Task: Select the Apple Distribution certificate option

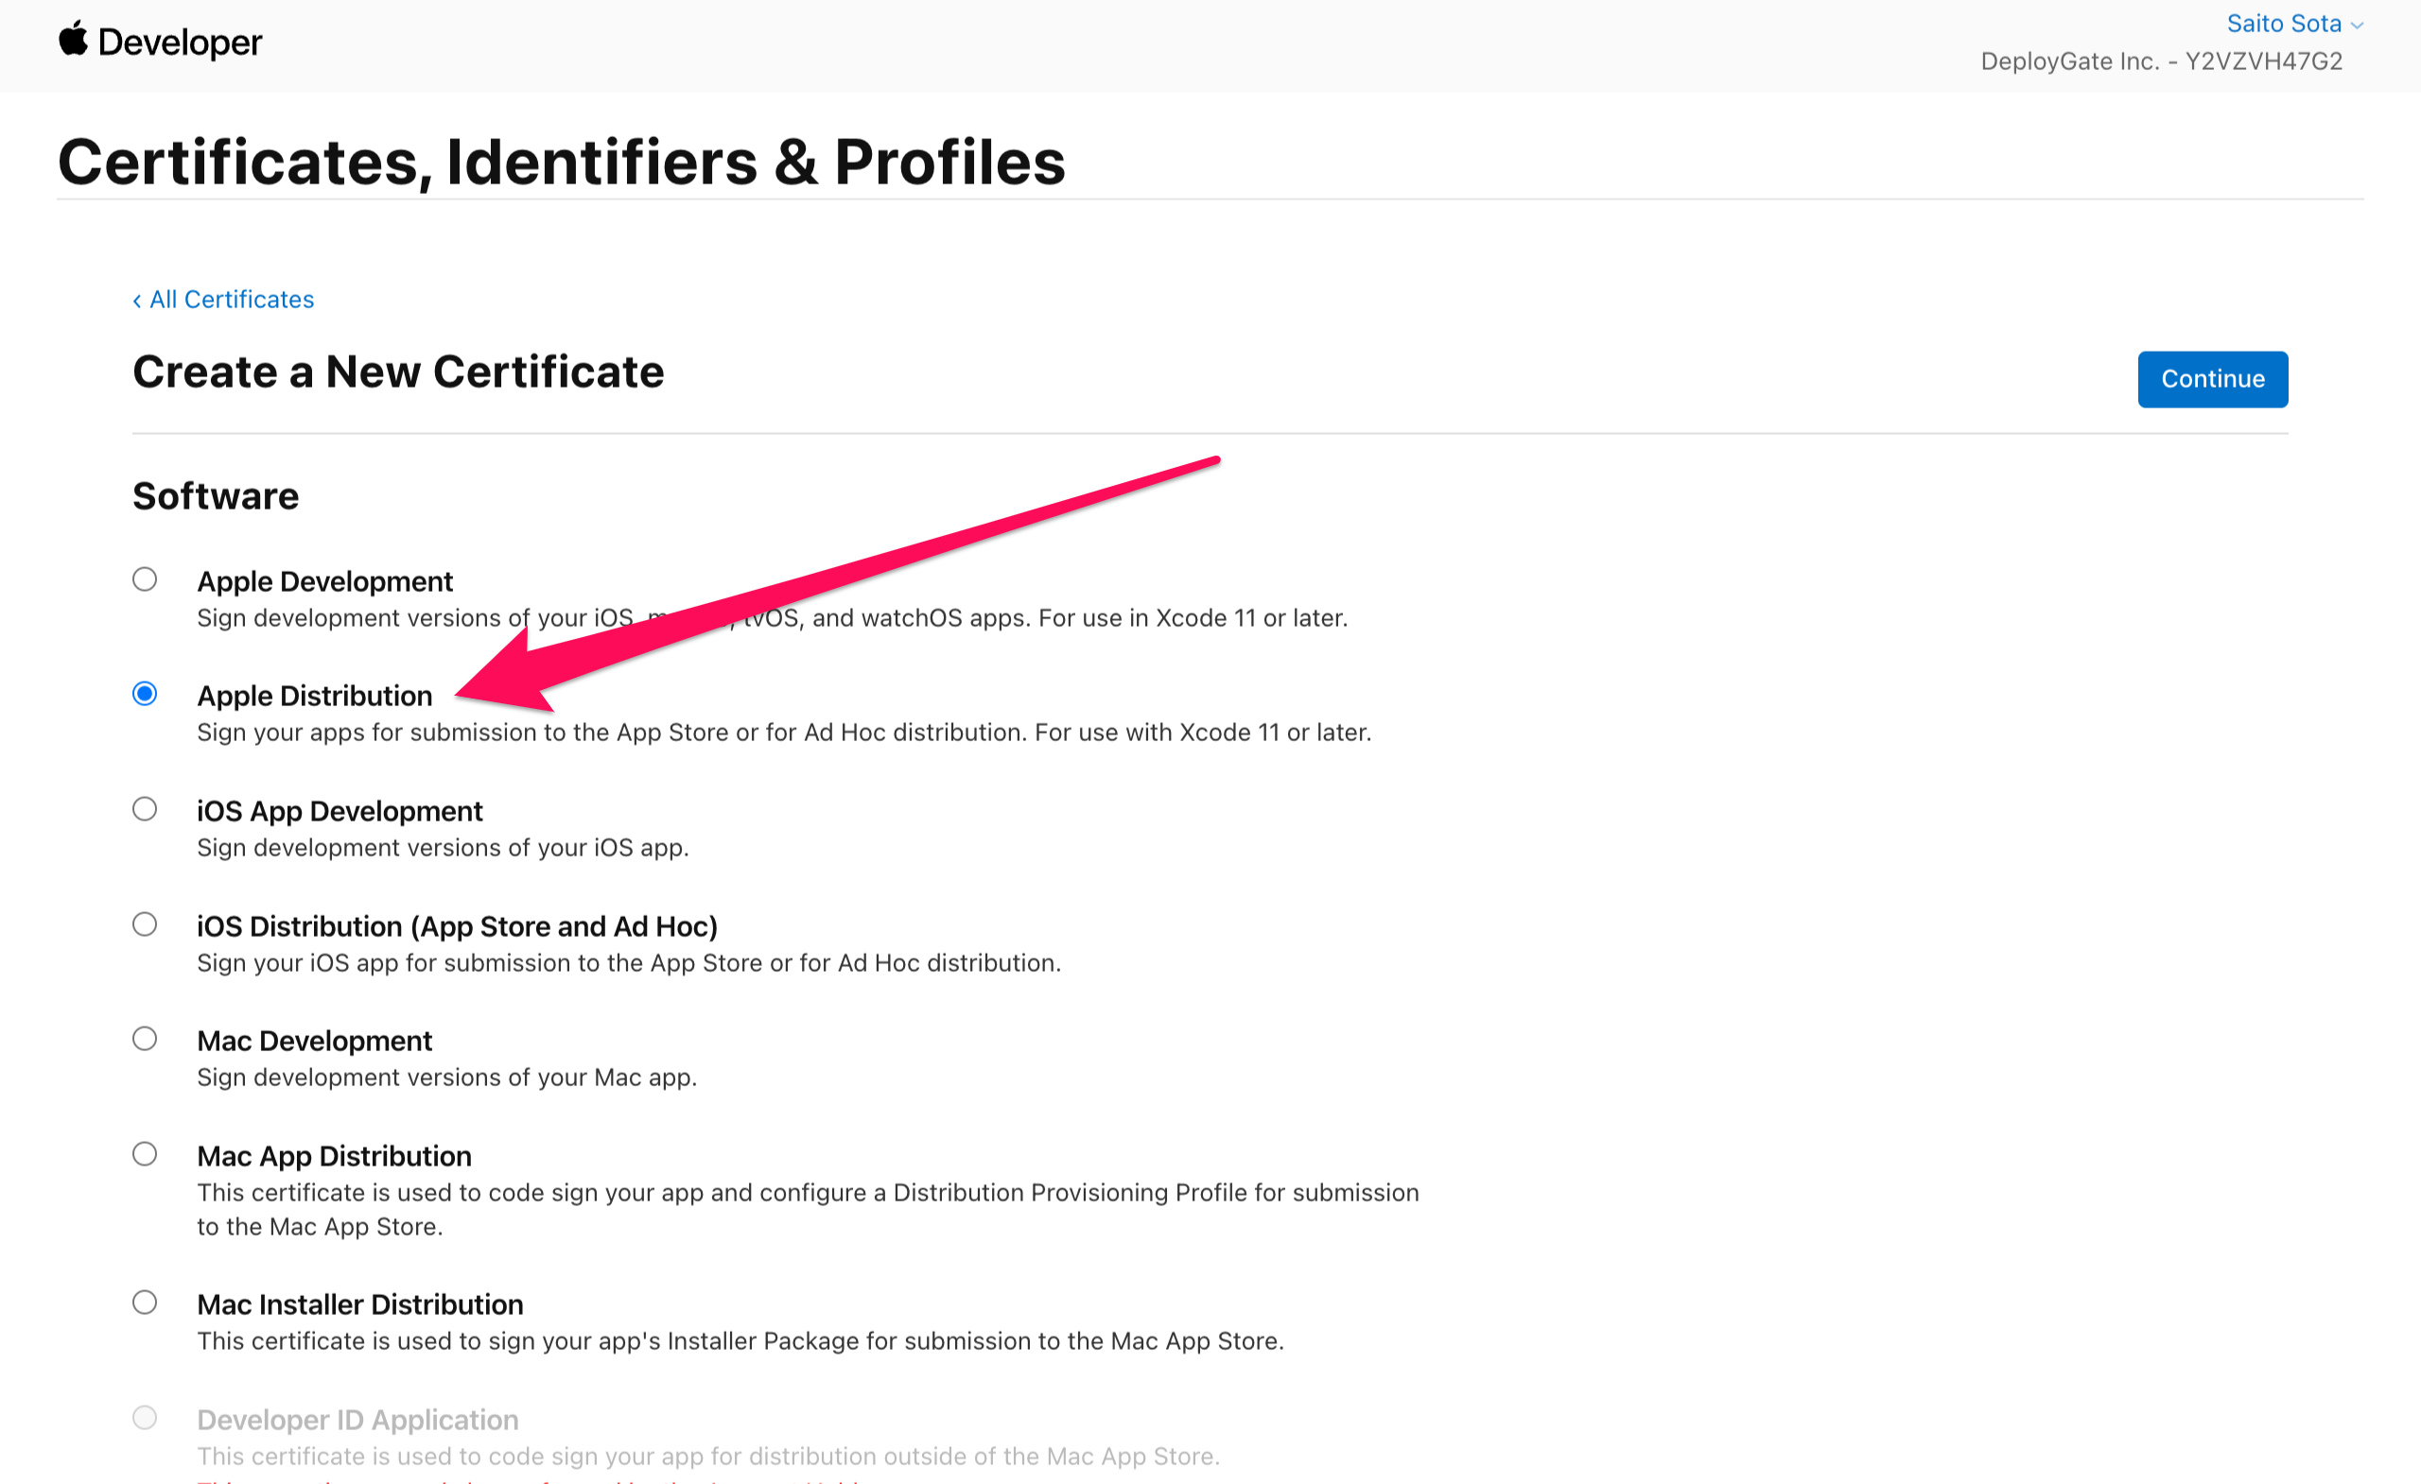Action: coord(145,694)
